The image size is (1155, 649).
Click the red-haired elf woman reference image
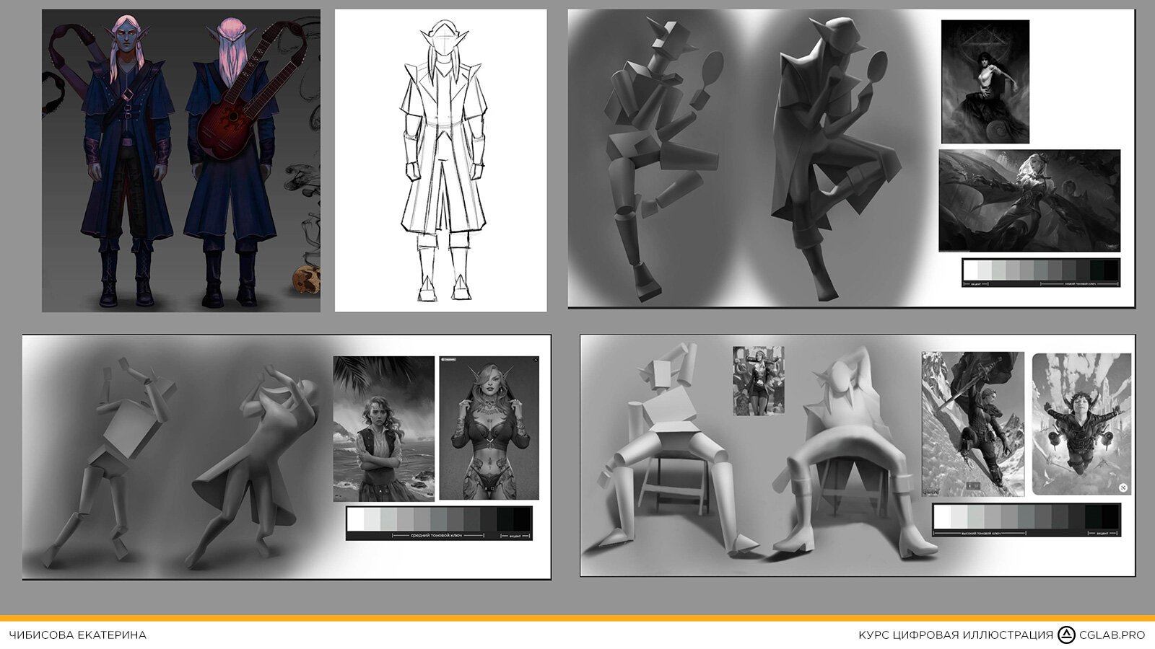[489, 428]
